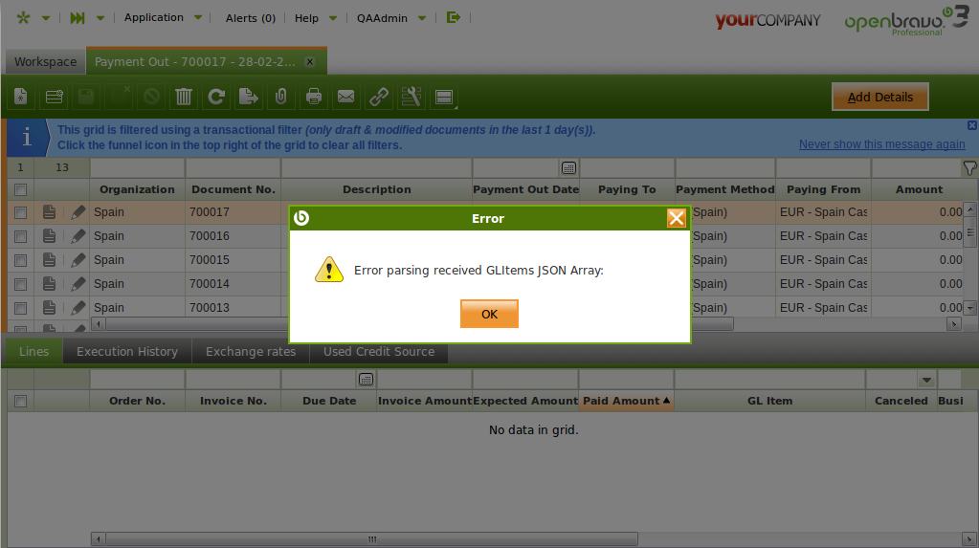This screenshot has width=979, height=548.
Task: Click 'Never show this message again' link
Action: click(x=881, y=144)
